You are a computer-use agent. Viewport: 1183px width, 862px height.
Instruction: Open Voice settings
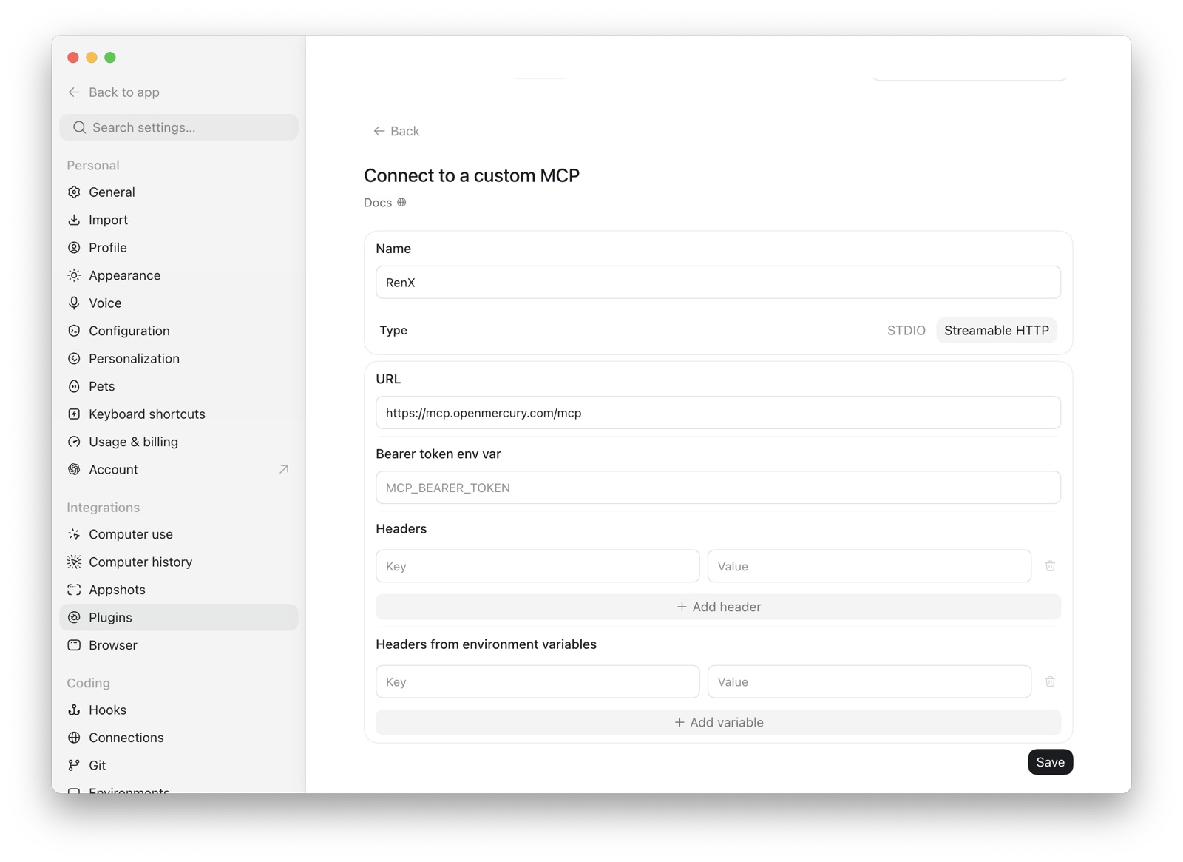[179, 303]
